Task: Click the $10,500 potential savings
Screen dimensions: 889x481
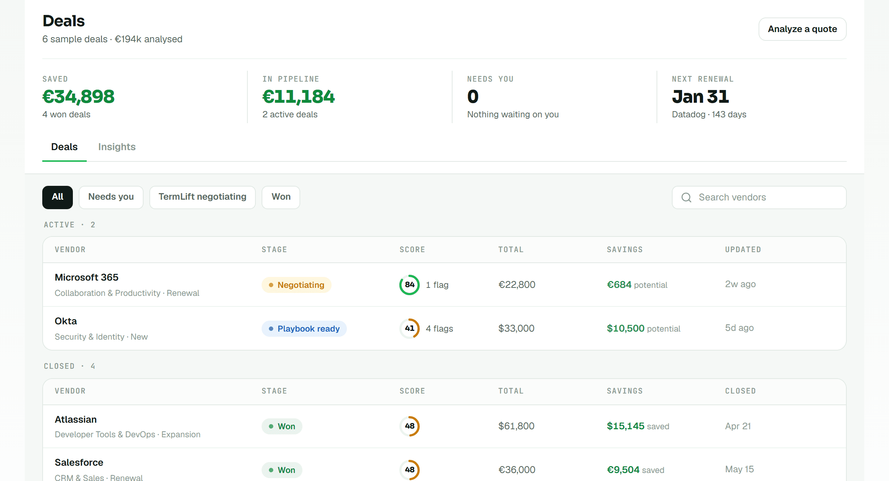Action: pyautogui.click(x=643, y=328)
